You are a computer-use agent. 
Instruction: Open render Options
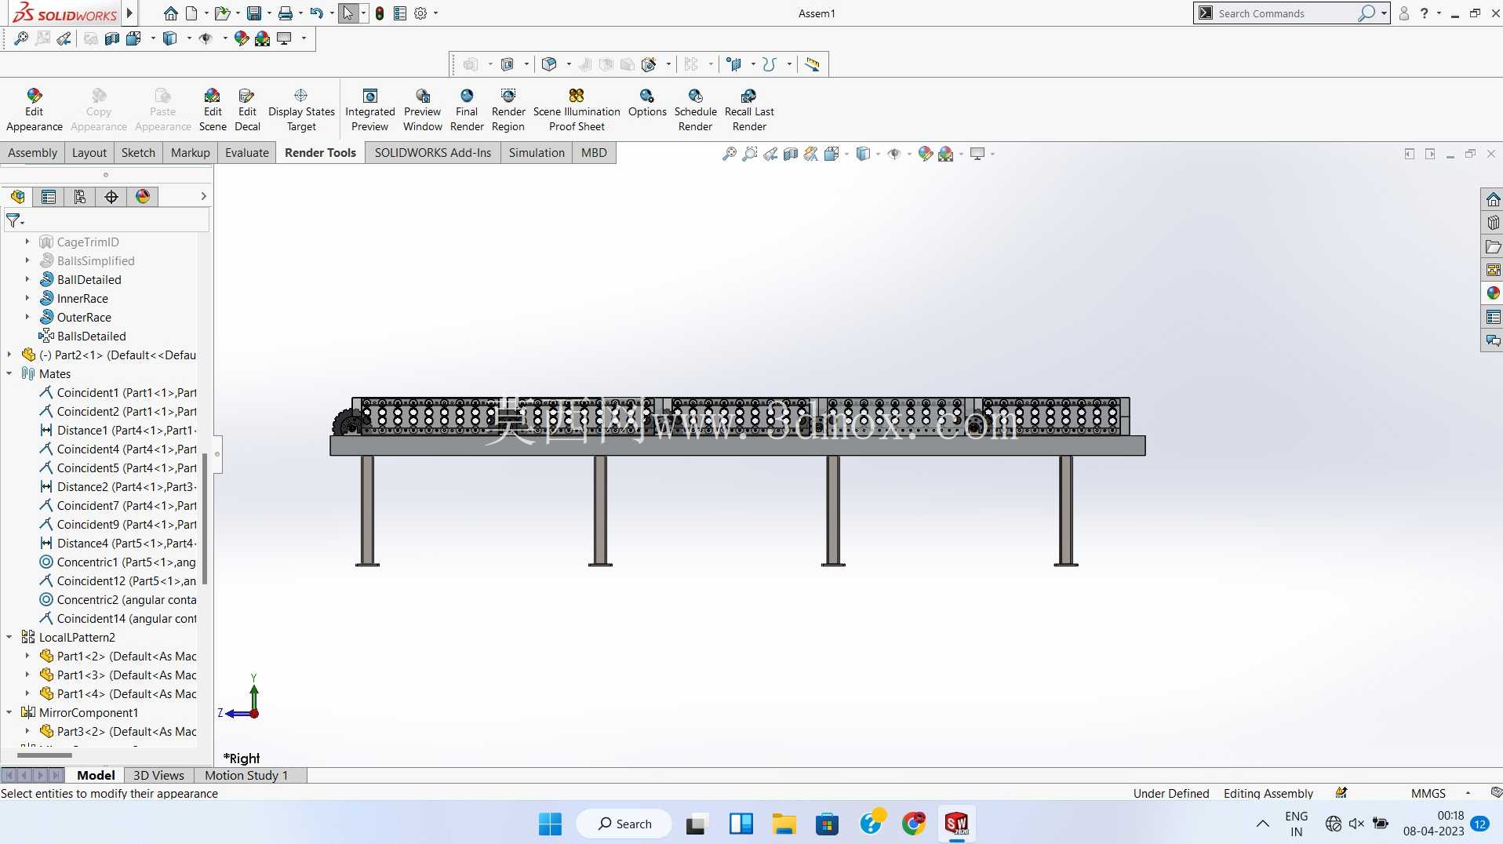[647, 104]
